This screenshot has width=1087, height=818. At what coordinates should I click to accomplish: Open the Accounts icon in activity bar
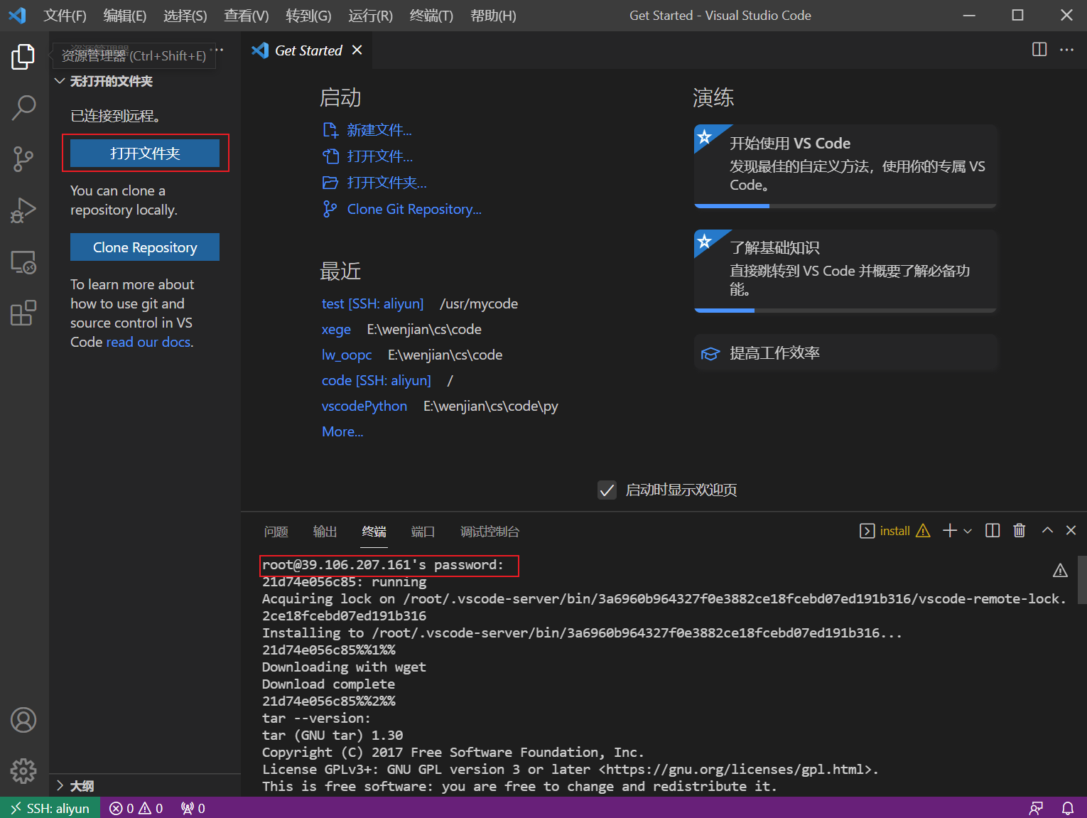(23, 720)
